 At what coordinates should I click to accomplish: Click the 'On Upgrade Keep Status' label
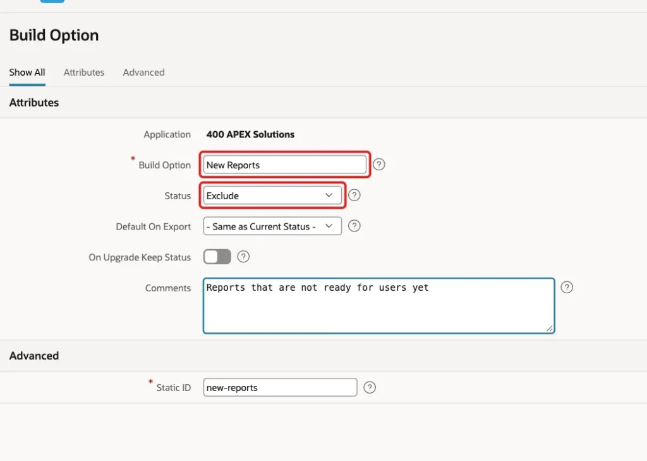(x=140, y=257)
